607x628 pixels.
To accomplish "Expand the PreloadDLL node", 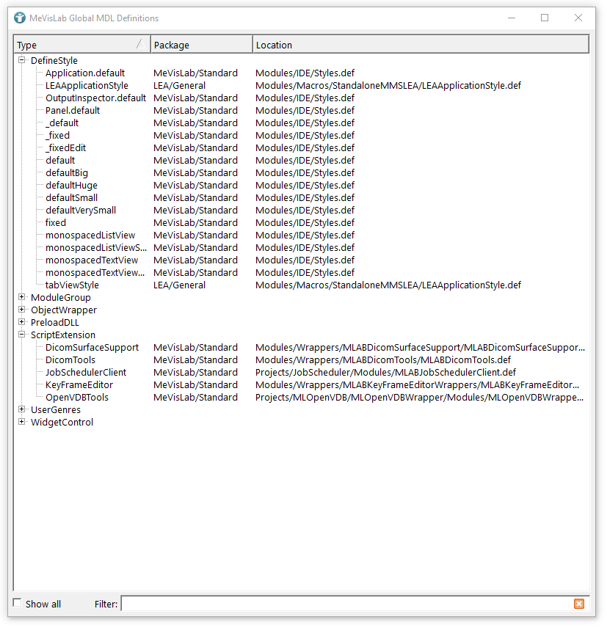I will point(22,323).
